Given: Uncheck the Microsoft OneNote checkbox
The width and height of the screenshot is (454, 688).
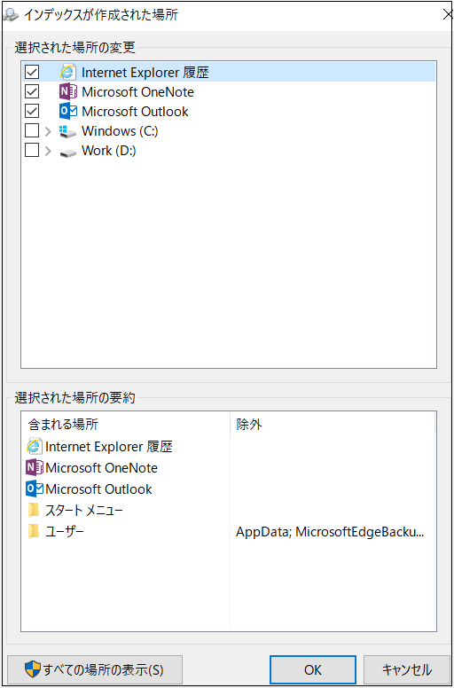Looking at the screenshot, I should (32, 91).
